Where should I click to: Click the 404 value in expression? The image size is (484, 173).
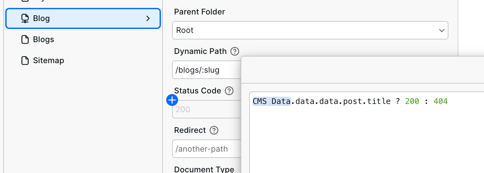point(440,101)
